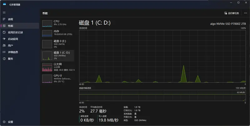This screenshot has height=126, width=250.
Task: Open 设置 in the sidebar
Action: click(20, 122)
